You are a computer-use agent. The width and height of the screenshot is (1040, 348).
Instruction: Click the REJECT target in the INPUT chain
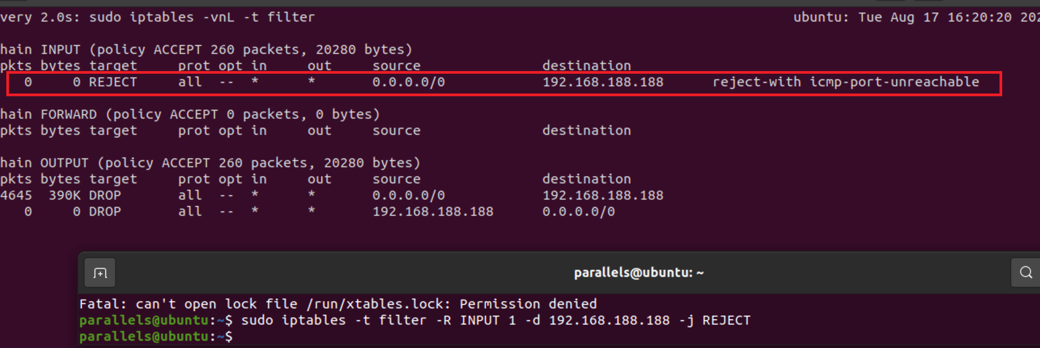point(113,82)
